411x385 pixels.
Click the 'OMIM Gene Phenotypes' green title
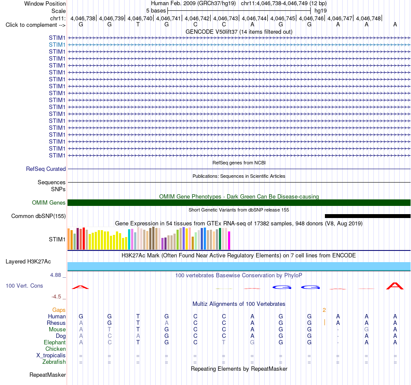coord(239,196)
